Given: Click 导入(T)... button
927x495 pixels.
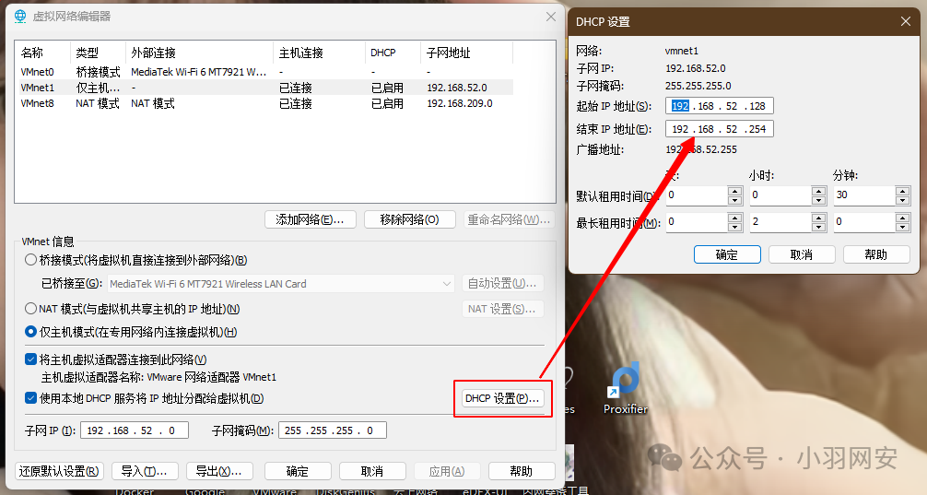Looking at the screenshot, I should pos(145,471).
